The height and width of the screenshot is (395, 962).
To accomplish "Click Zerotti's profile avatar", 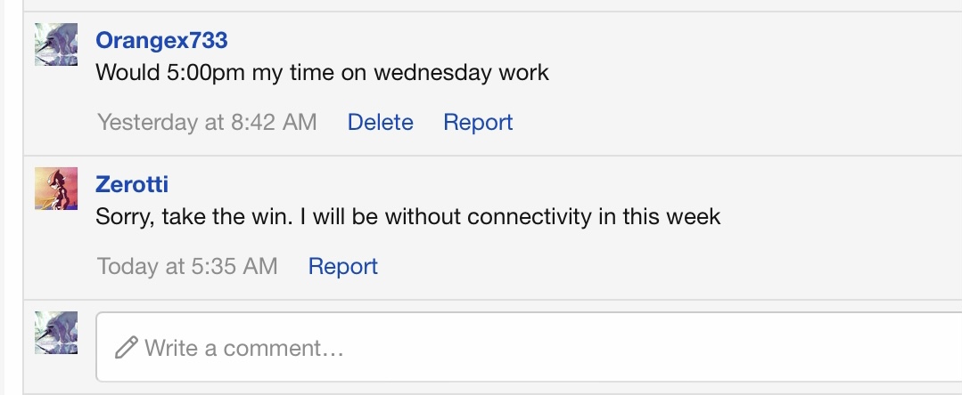I will tap(55, 189).
